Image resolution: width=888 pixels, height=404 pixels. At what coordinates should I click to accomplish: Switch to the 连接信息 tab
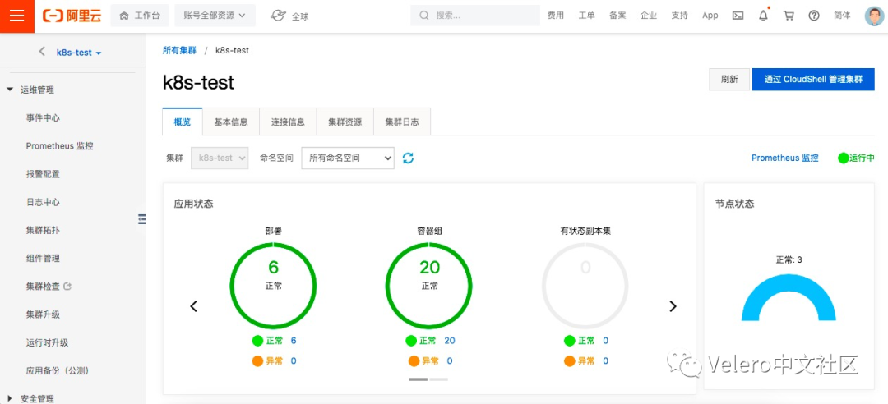[x=289, y=122]
